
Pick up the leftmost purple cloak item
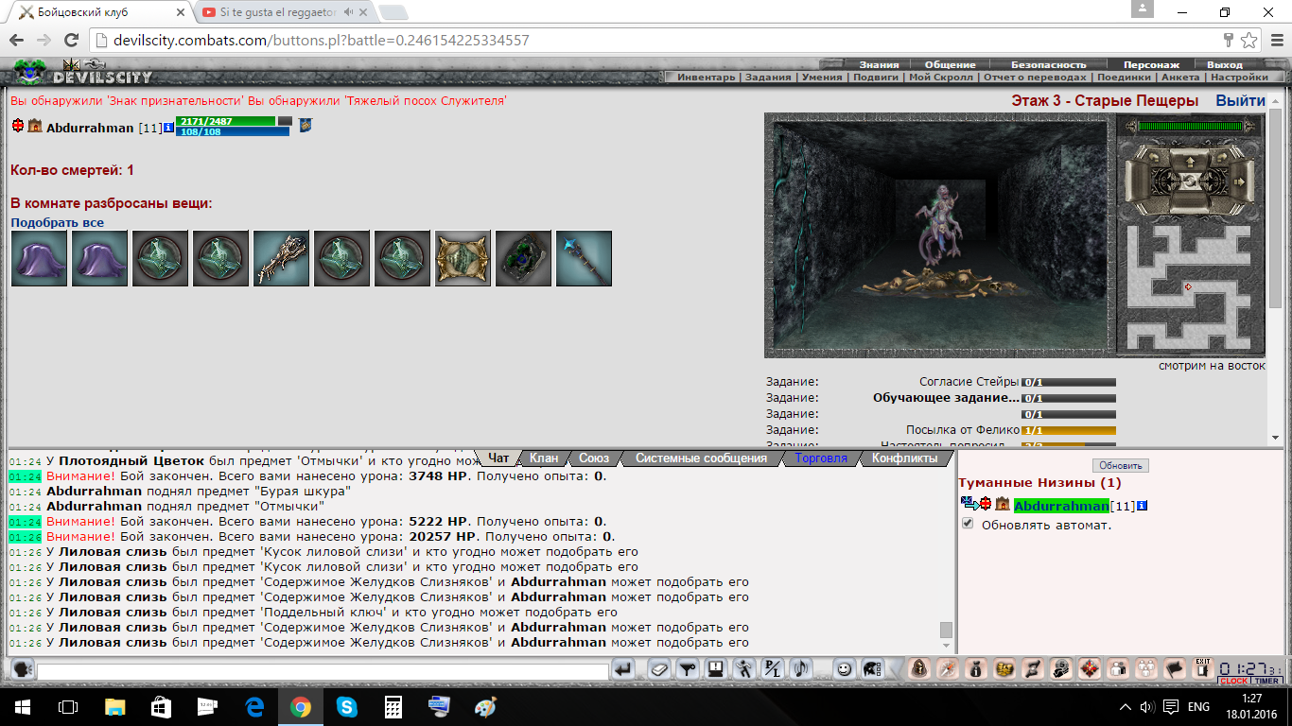(x=40, y=258)
